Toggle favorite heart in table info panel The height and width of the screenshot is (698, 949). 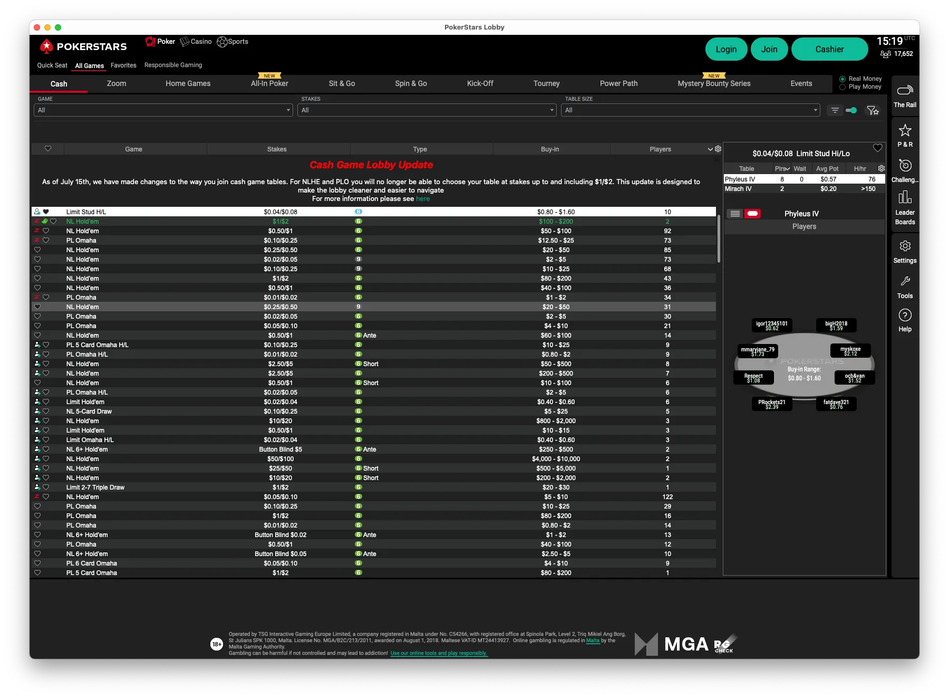click(x=877, y=148)
